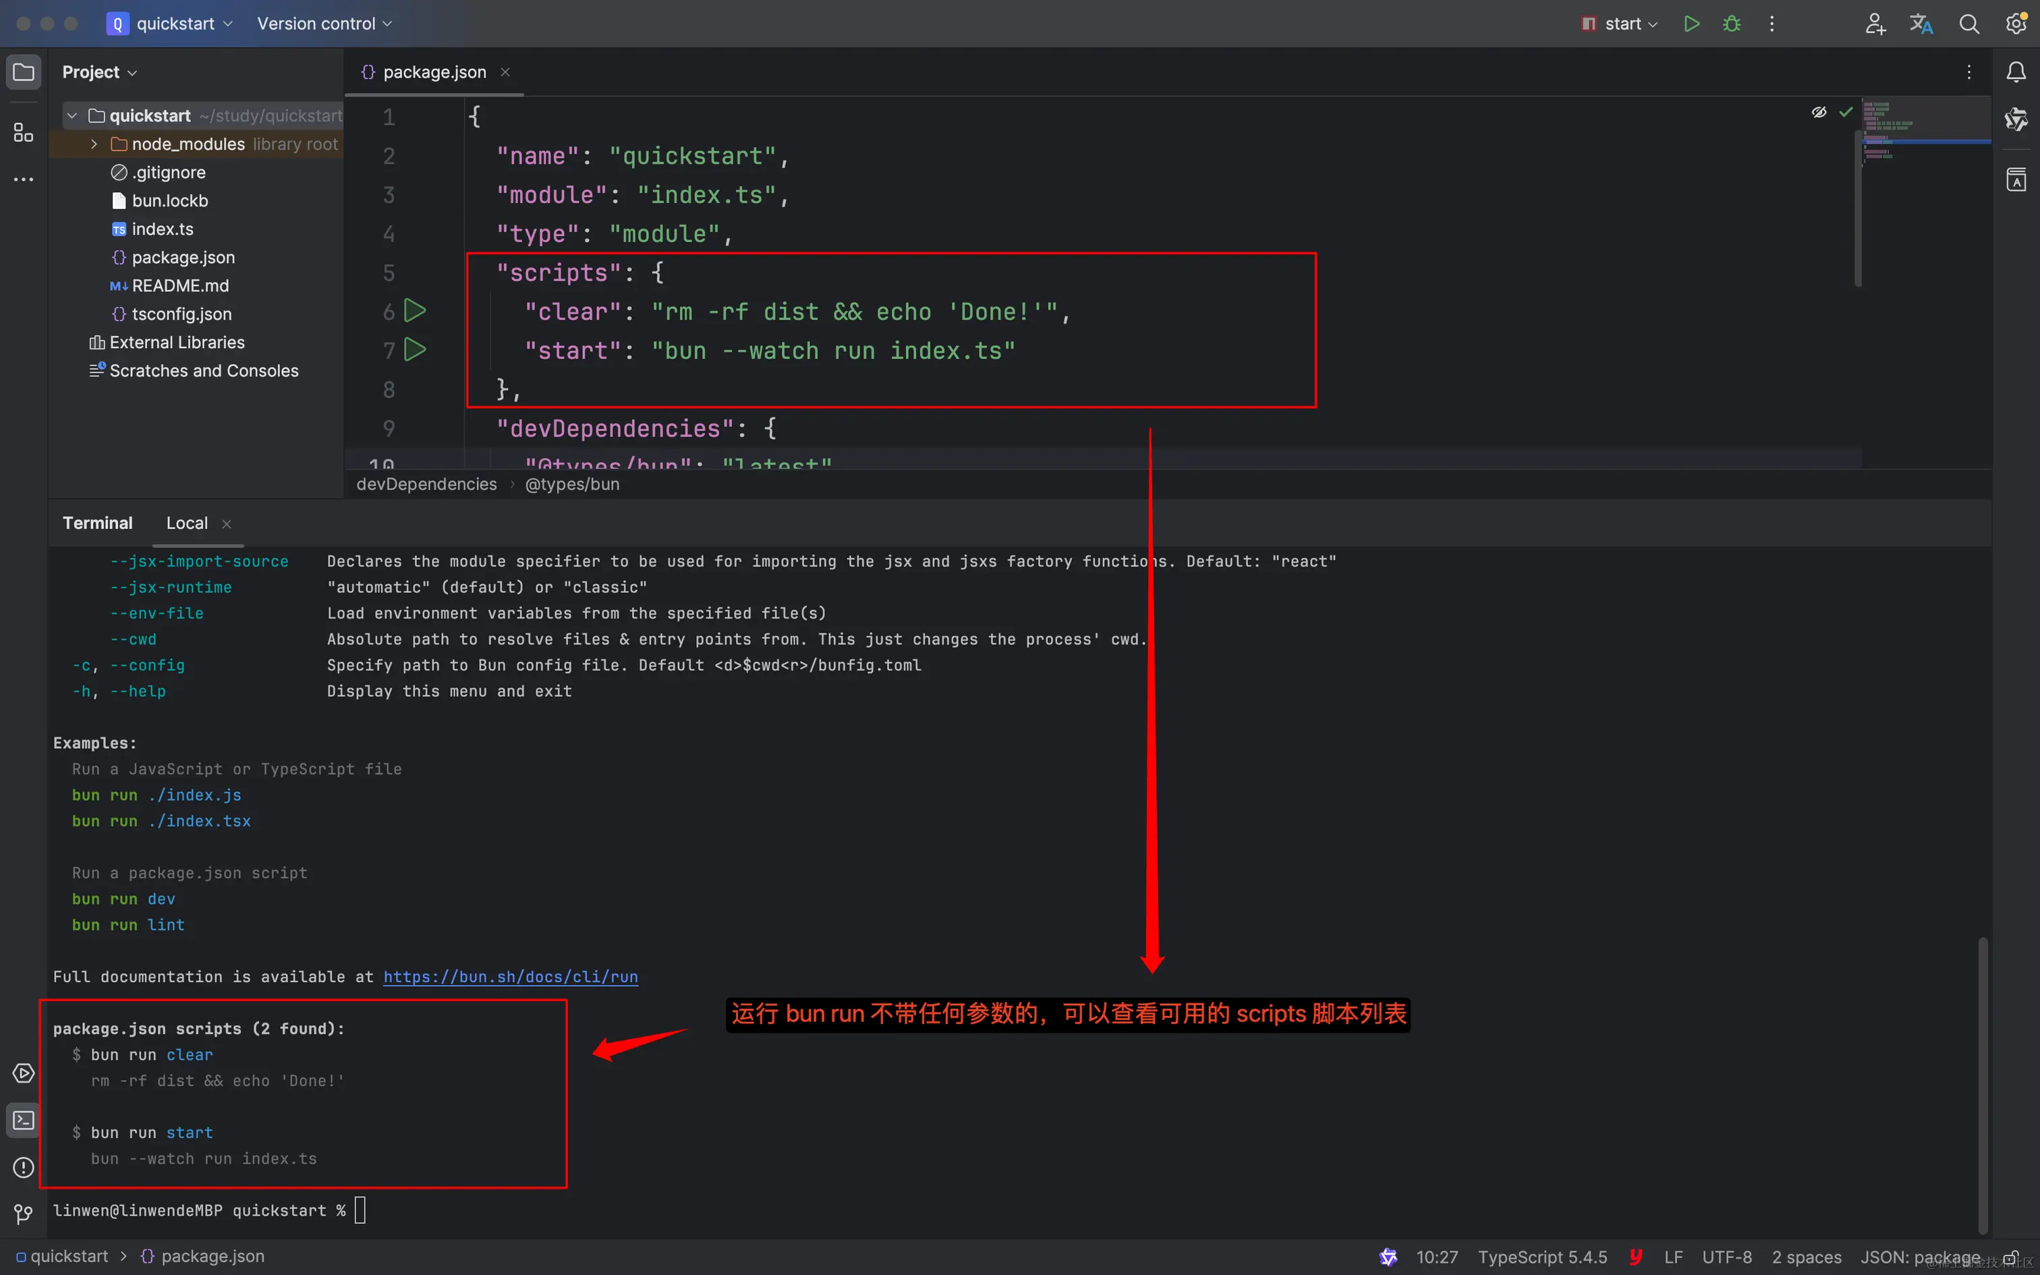
Task: Open the translation panel icon in right sidebar
Action: pyautogui.click(x=2016, y=179)
